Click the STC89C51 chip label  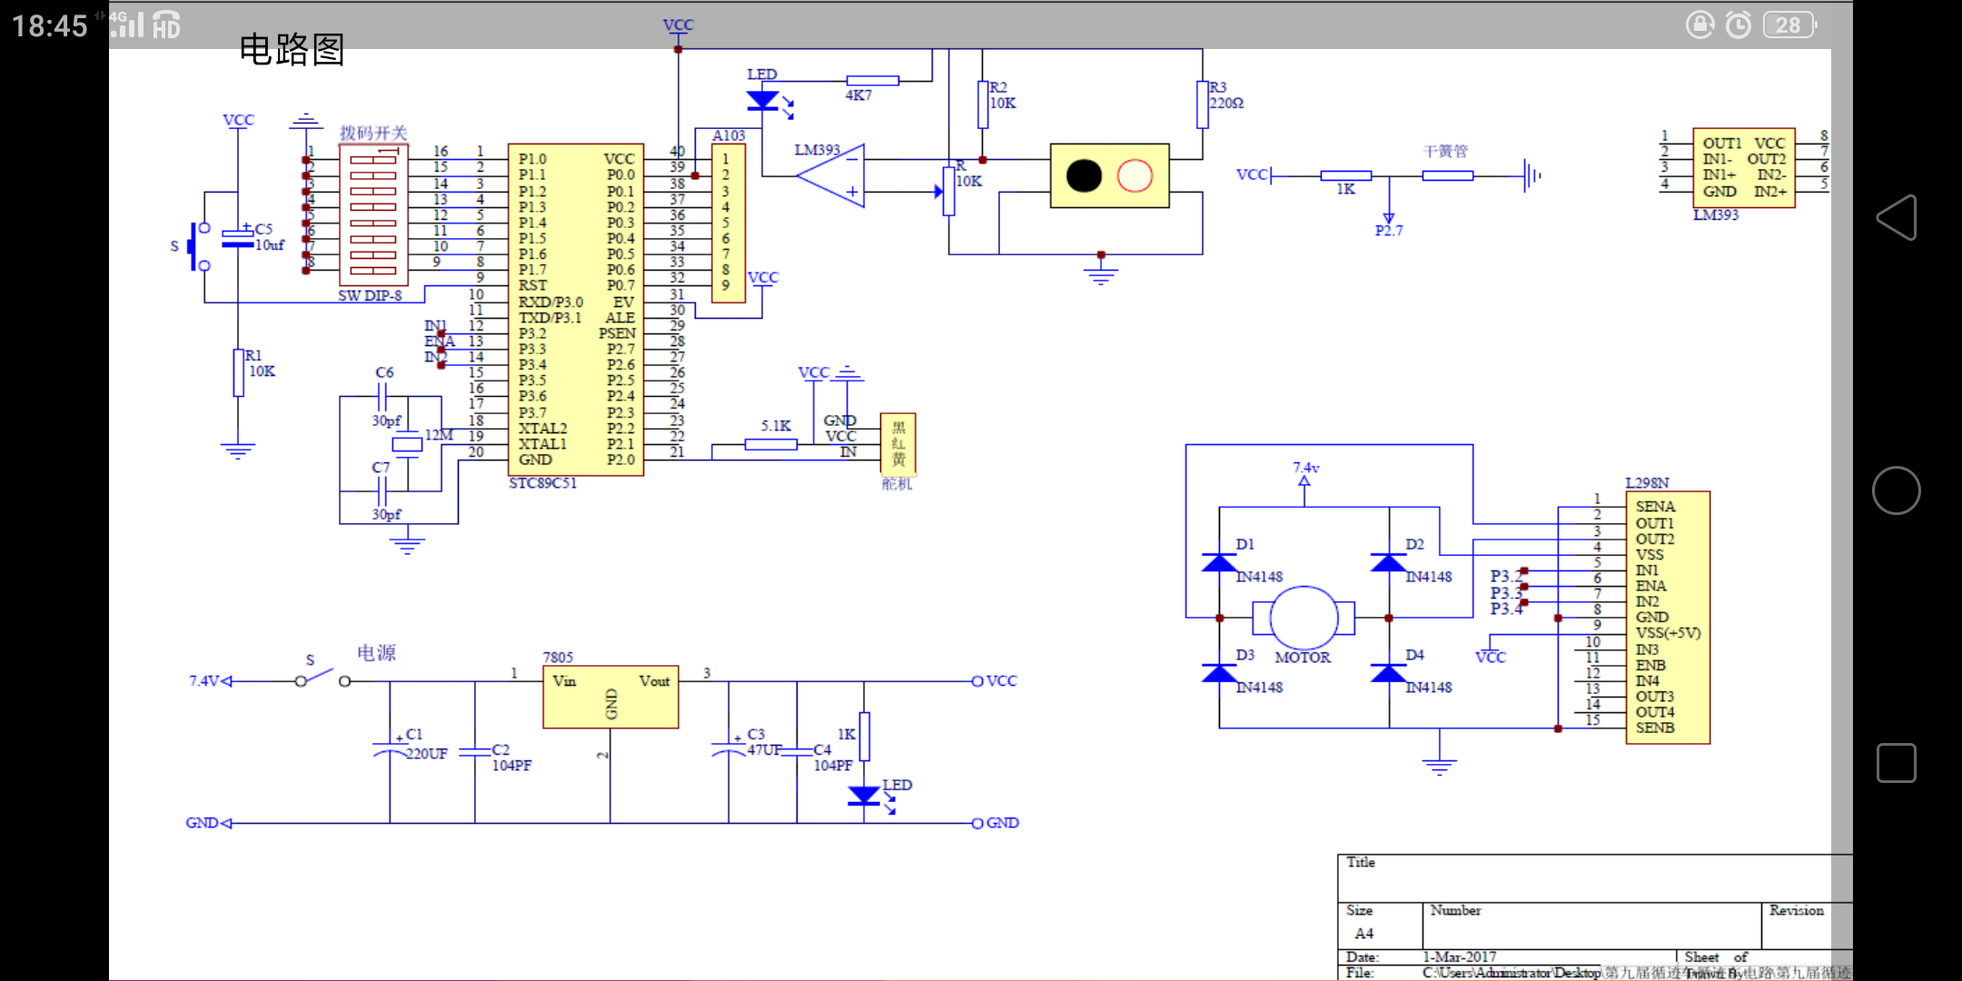[542, 483]
